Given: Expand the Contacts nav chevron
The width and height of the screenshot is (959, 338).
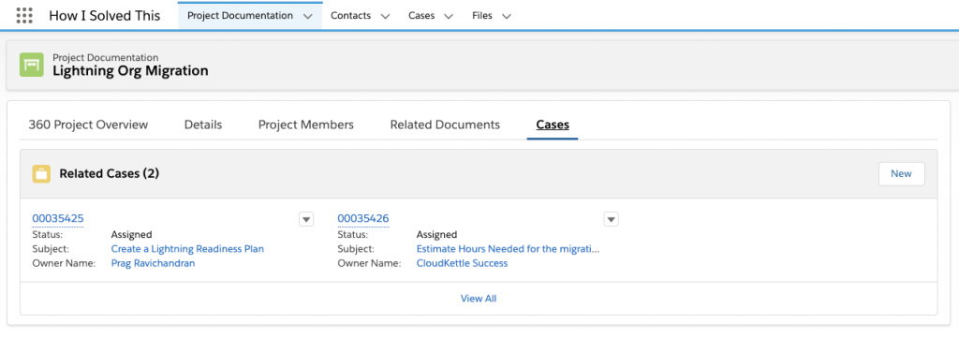Looking at the screenshot, I should 385,17.
